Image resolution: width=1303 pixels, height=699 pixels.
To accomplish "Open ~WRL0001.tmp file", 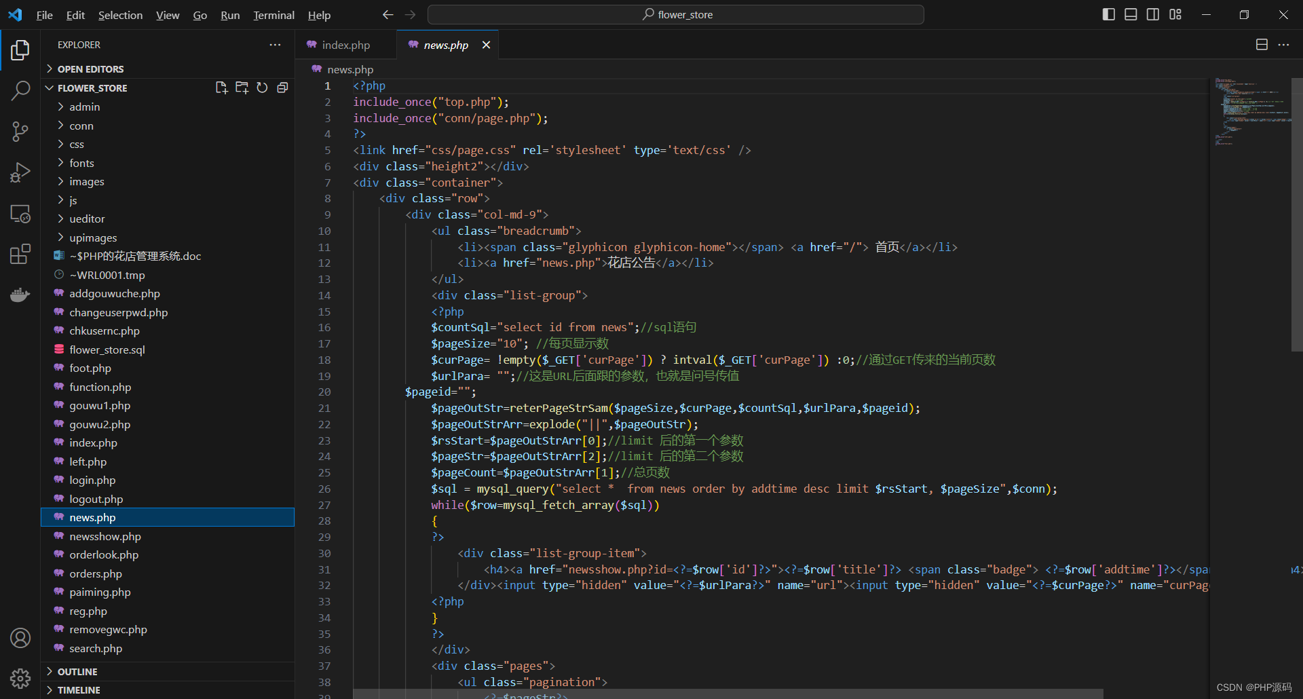I will click(x=168, y=275).
